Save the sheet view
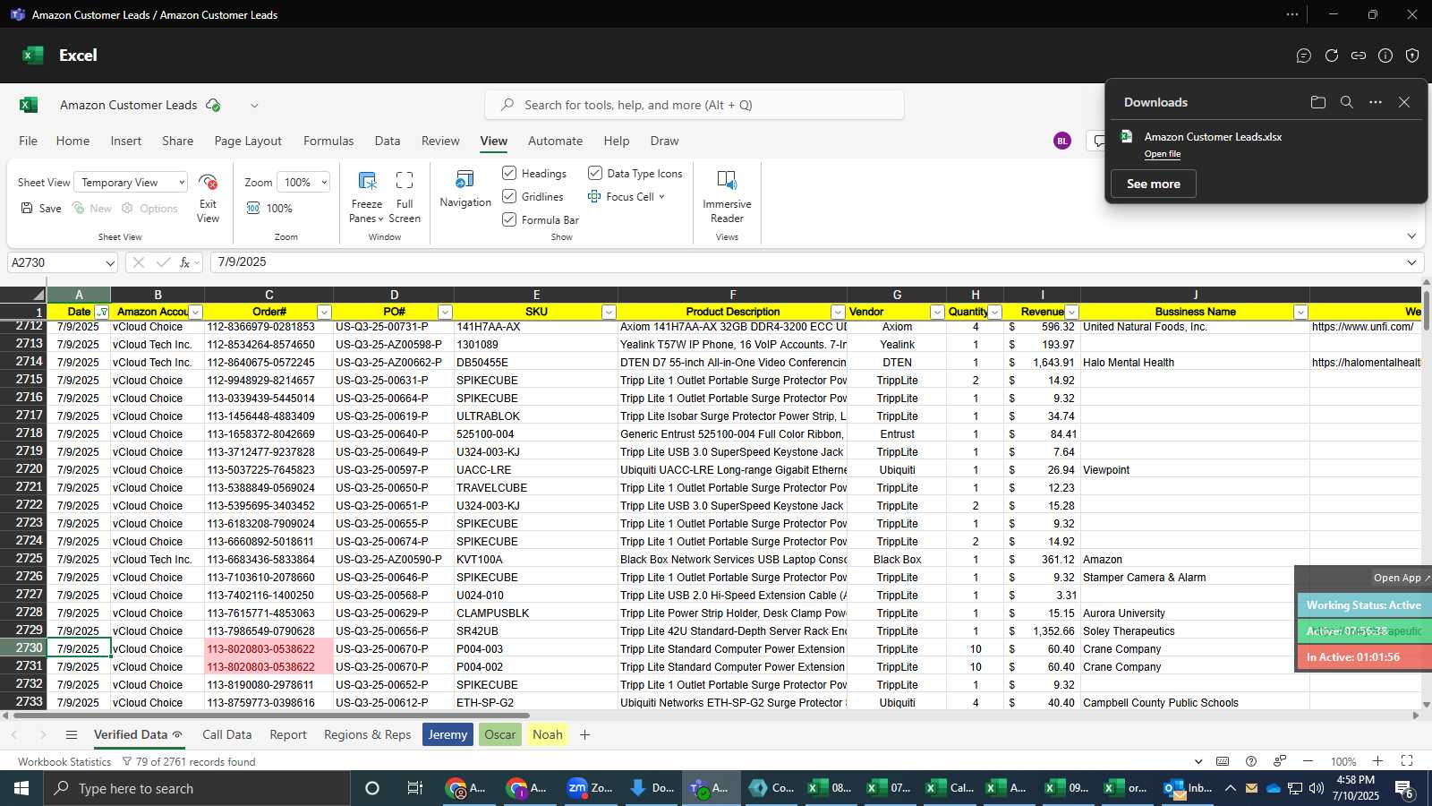 41,208
